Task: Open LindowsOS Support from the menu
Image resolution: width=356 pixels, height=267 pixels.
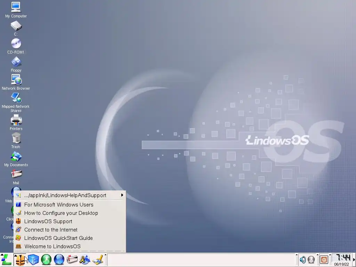Action: click(x=70, y=221)
